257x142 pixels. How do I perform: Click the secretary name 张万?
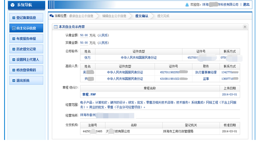click(87, 58)
